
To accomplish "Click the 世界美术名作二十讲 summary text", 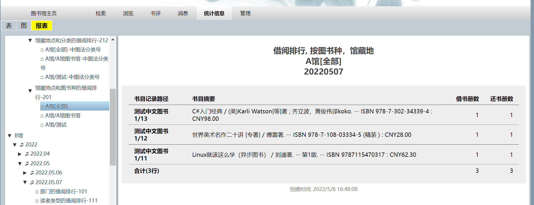I will click(x=302, y=135).
